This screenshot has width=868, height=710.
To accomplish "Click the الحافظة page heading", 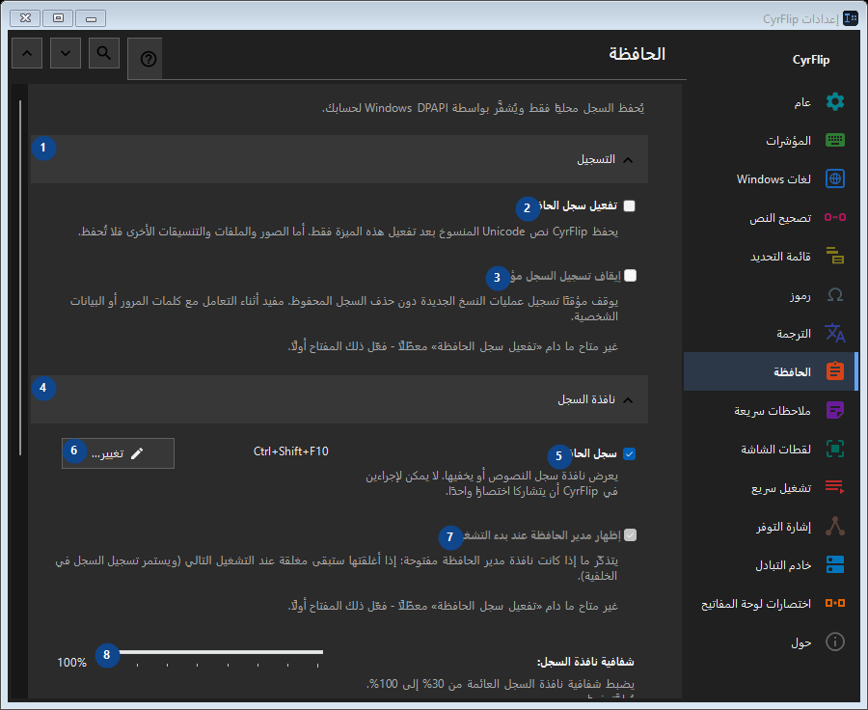I will [637, 54].
